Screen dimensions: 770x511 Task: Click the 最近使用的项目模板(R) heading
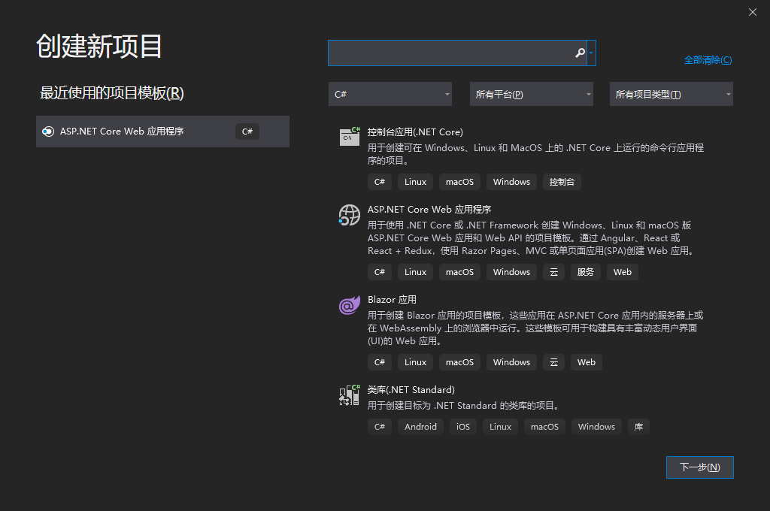tap(111, 92)
